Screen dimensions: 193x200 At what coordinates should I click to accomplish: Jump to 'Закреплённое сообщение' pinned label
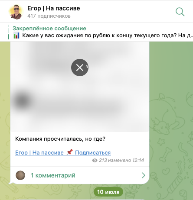click(x=49, y=29)
